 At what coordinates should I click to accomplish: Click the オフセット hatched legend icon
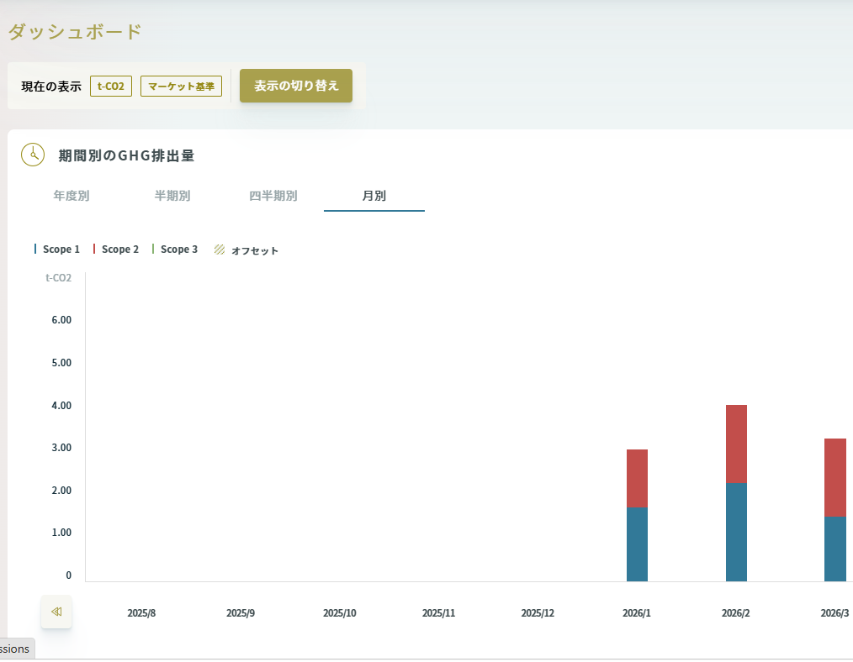(x=220, y=250)
